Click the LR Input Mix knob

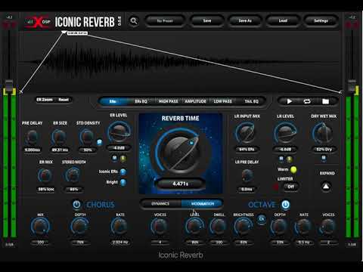click(246, 133)
